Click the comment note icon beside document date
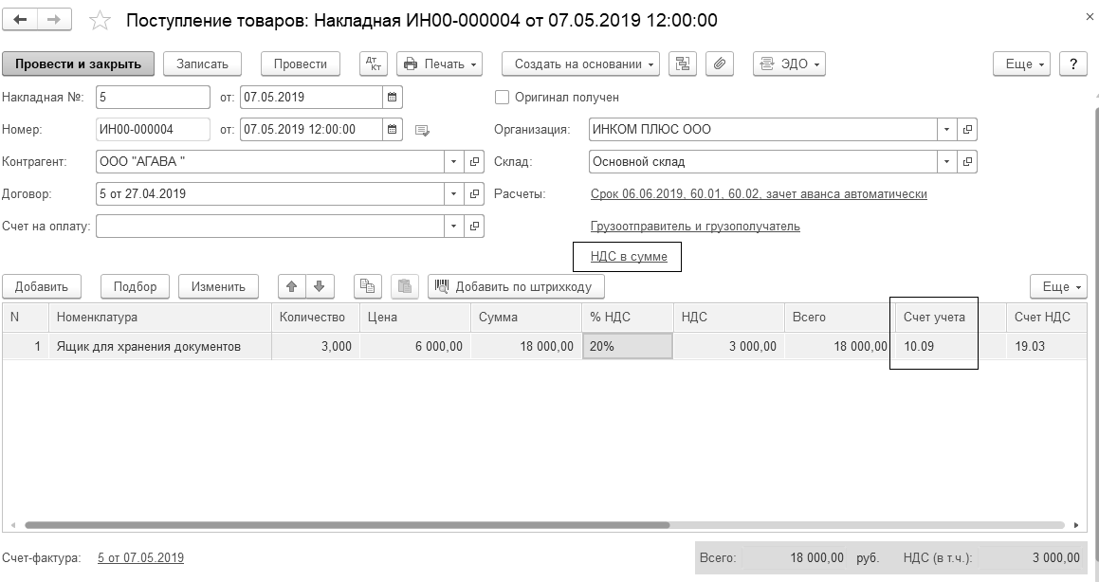 coord(422,130)
